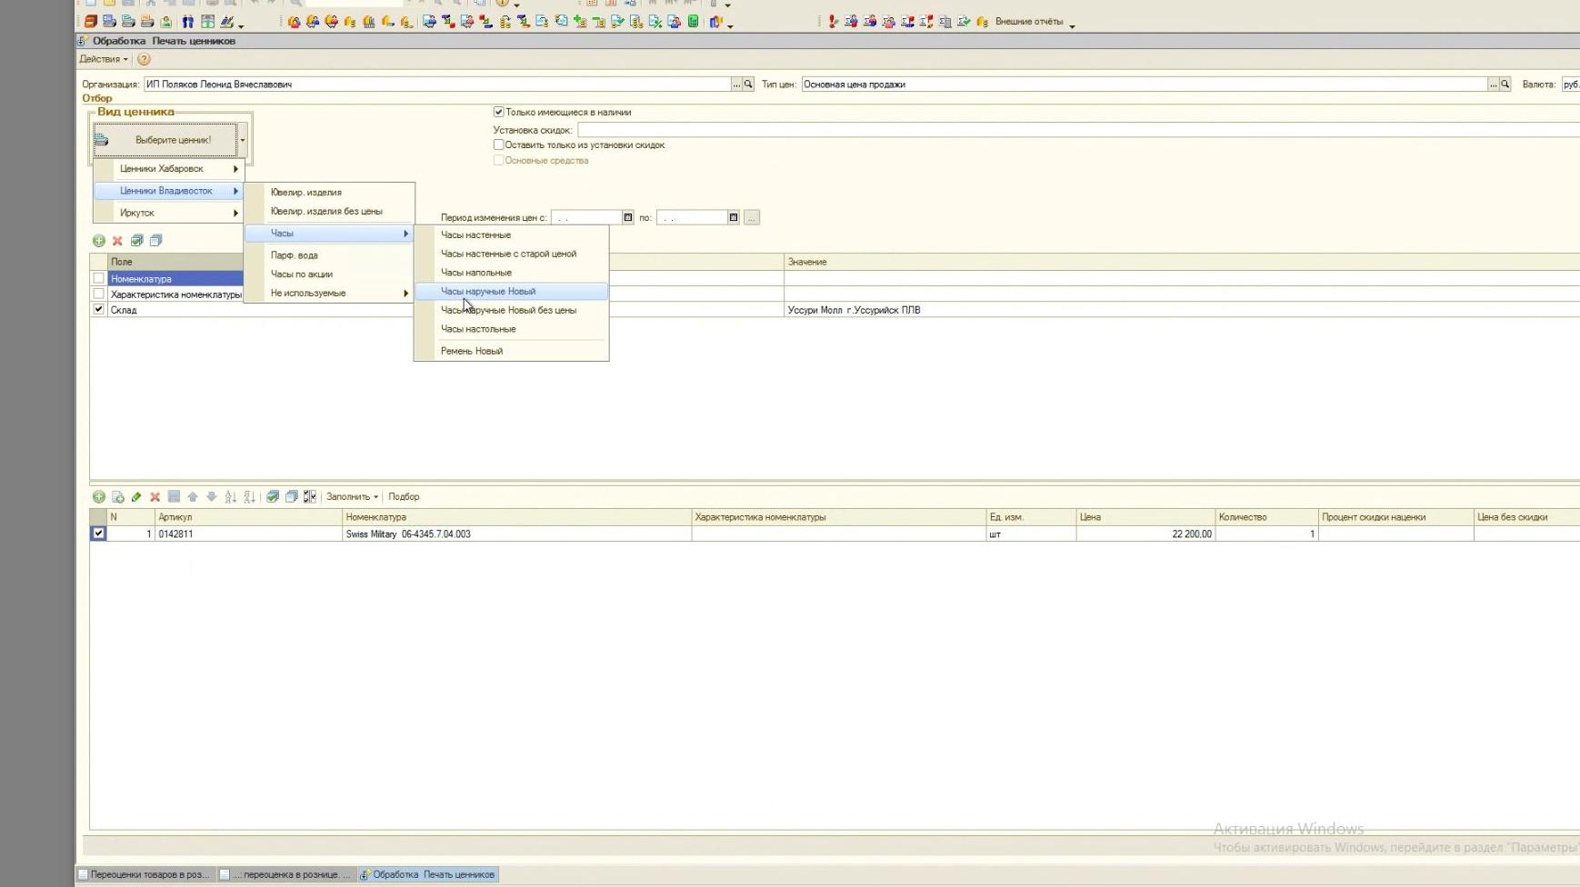
Task: Select Часы настольные menu item
Action: coord(512,329)
